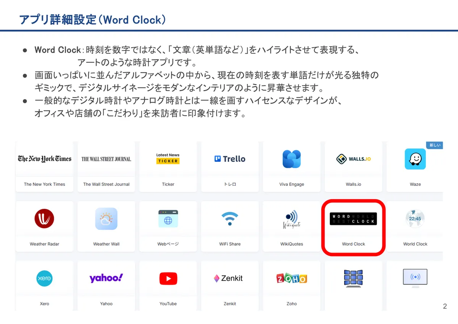Click the 'Walls.io' label

353,184
